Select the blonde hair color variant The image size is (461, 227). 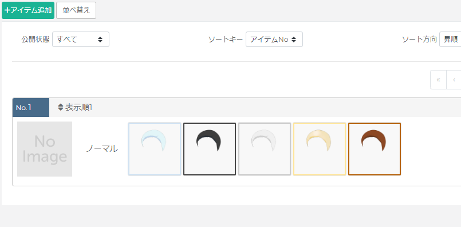320,149
